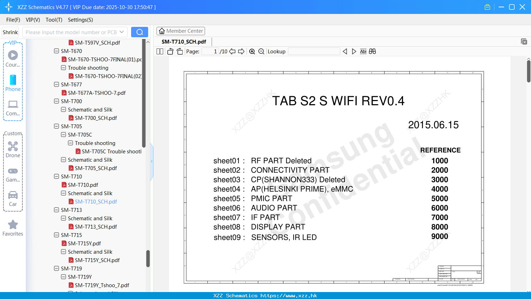The image size is (531, 299).
Task: Collapse the SM-T705 tree node
Action: (x=56, y=126)
